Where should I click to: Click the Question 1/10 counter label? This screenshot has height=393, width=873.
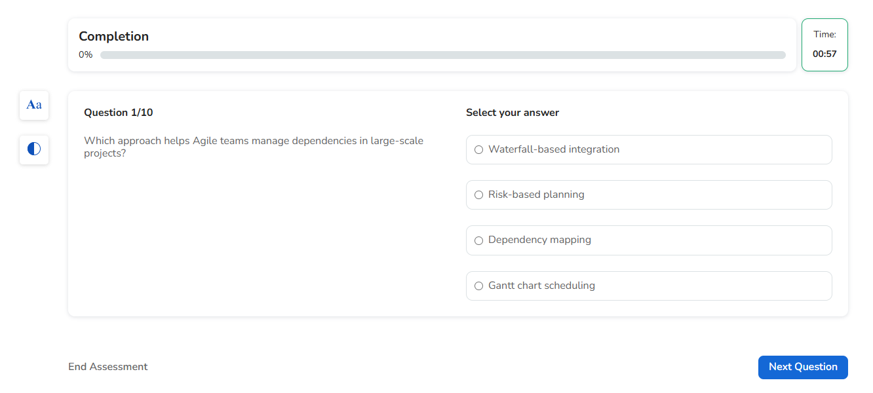[119, 113]
